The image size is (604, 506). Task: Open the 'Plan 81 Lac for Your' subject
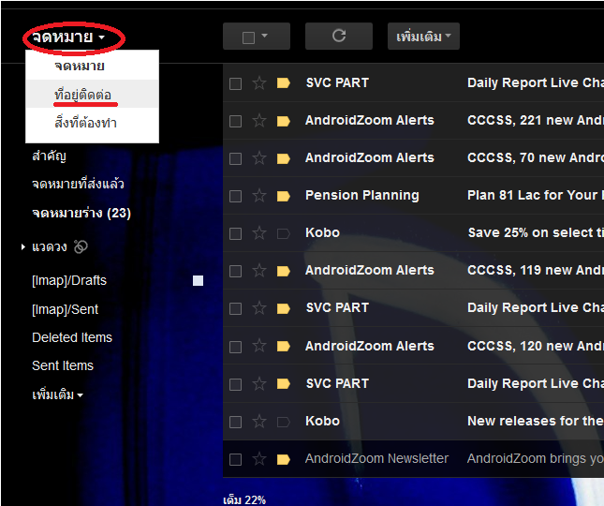pyautogui.click(x=536, y=196)
